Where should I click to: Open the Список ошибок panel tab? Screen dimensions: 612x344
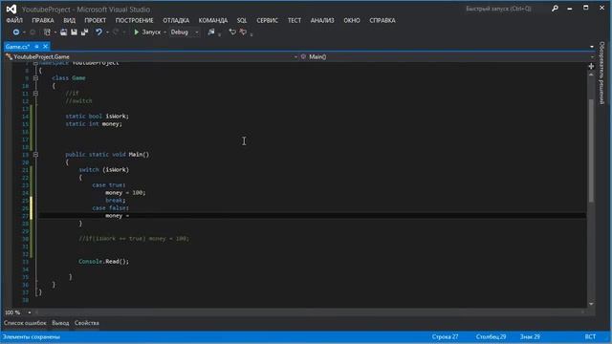[x=25, y=323]
